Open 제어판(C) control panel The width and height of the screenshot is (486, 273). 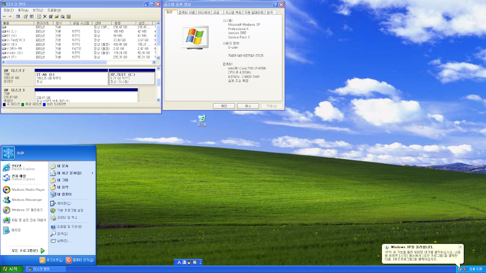tap(61, 203)
